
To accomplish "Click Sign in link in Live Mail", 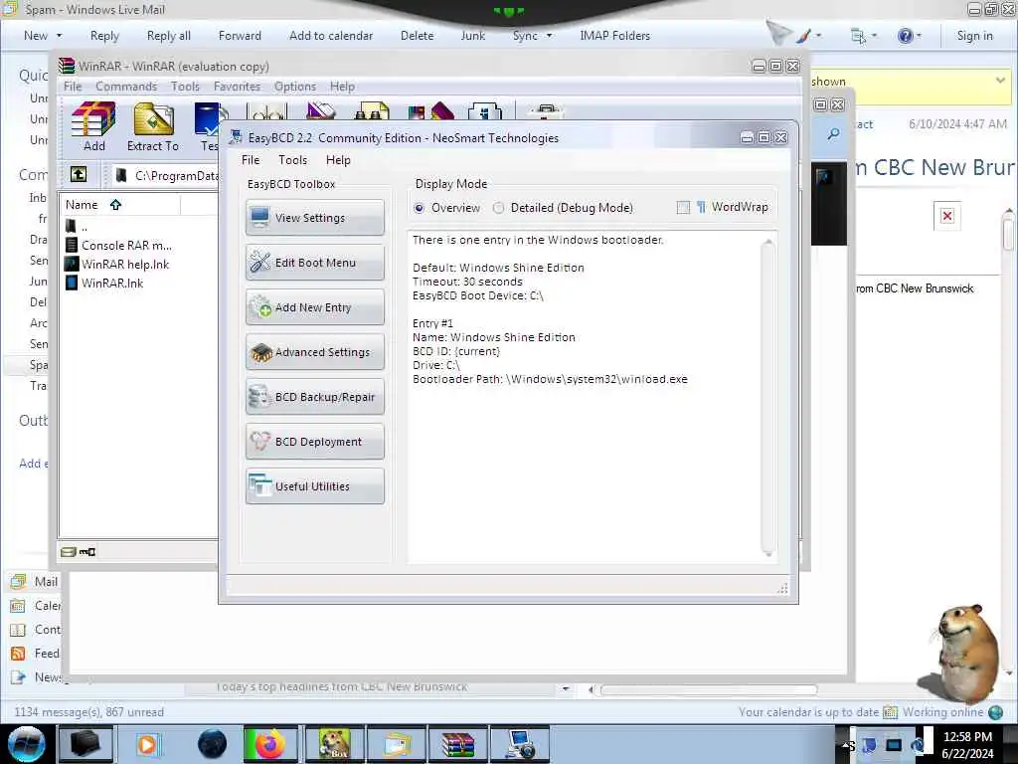I will (x=974, y=36).
